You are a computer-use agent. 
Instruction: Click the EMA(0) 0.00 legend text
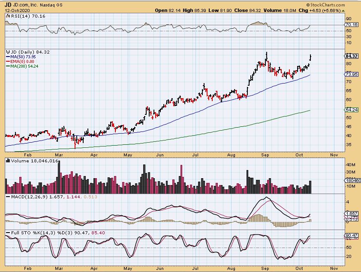(22, 62)
